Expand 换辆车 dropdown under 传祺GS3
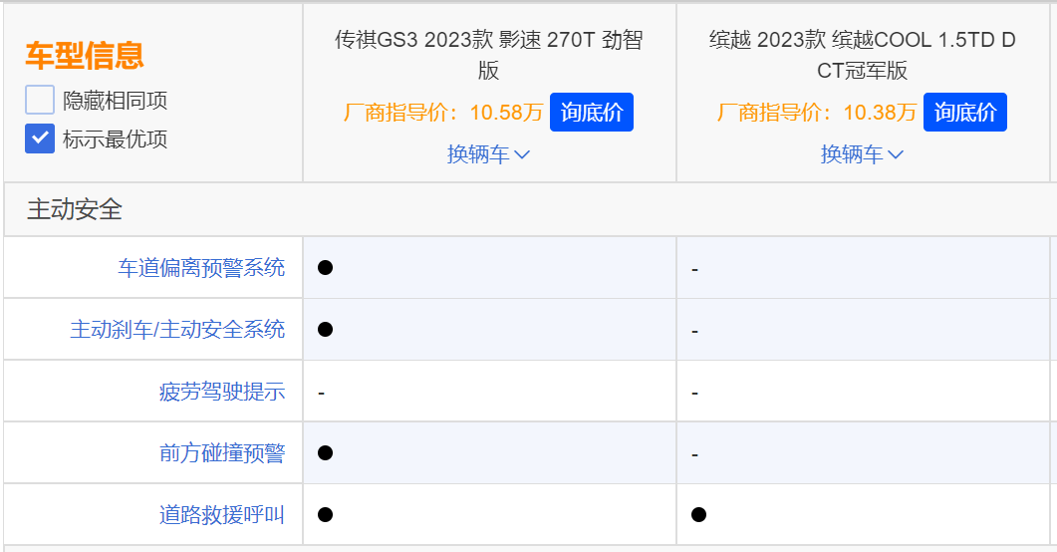Image resolution: width=1057 pixels, height=552 pixels. (489, 154)
